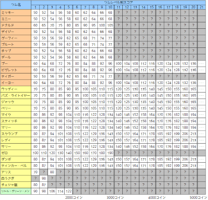This screenshot has height=200, width=208.
Task: Select the デール row name
Action: pos(16,57)
